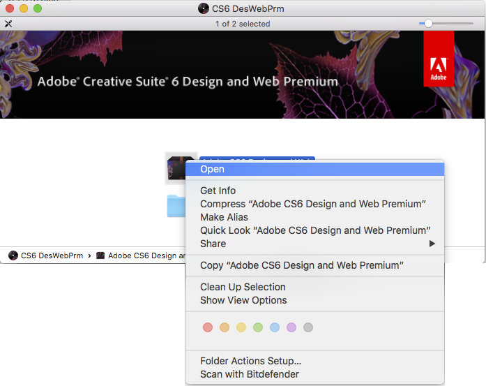The image size is (486, 386).
Task: Adjust the icon size slider
Action: pos(446,24)
